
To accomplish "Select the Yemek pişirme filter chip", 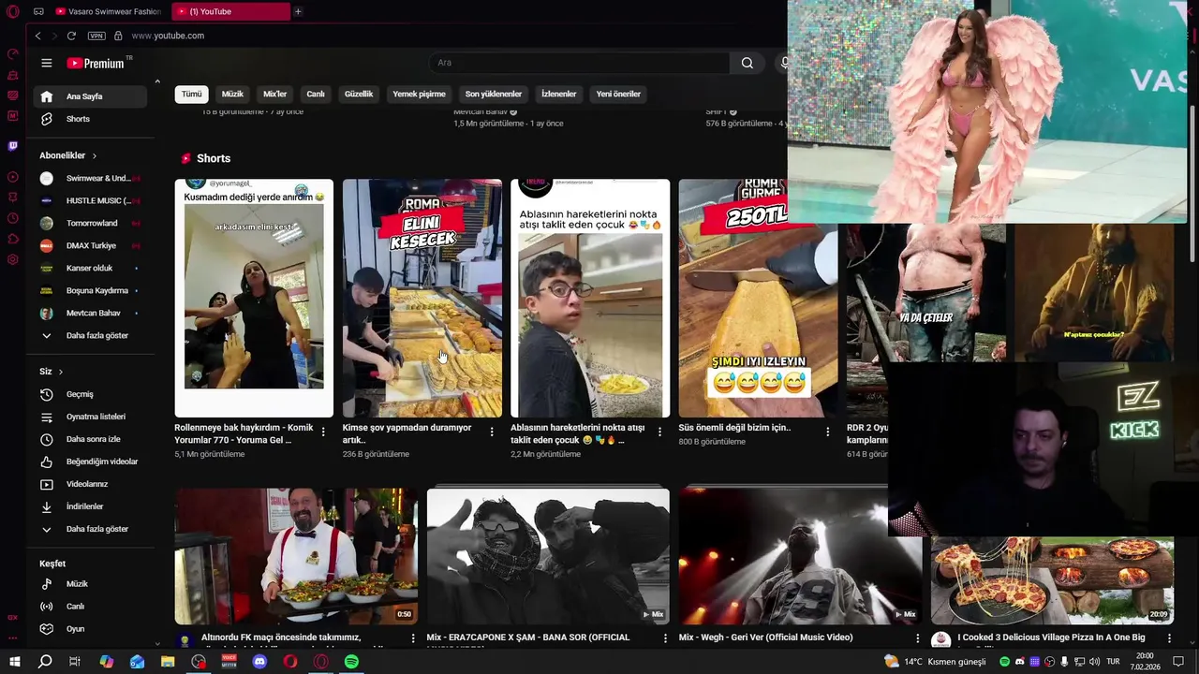I will [419, 94].
